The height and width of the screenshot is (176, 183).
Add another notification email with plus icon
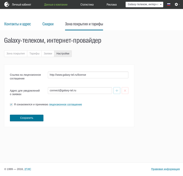pyautogui.click(x=117, y=91)
